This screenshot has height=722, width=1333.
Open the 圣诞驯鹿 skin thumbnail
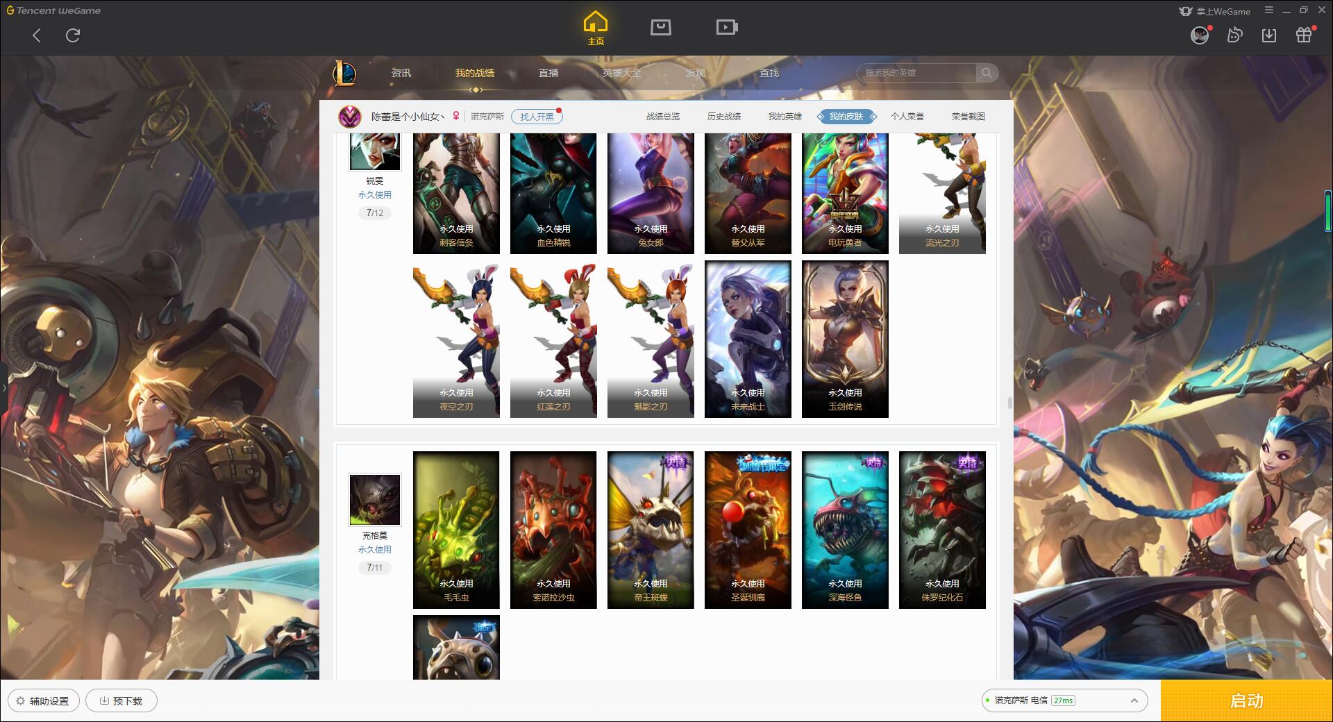coord(748,530)
